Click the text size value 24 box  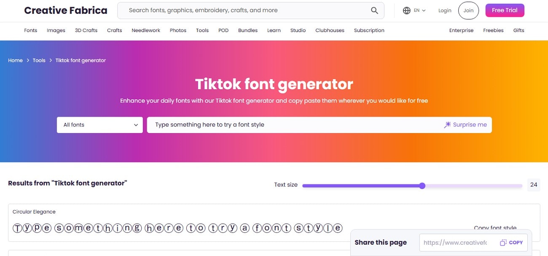point(534,184)
